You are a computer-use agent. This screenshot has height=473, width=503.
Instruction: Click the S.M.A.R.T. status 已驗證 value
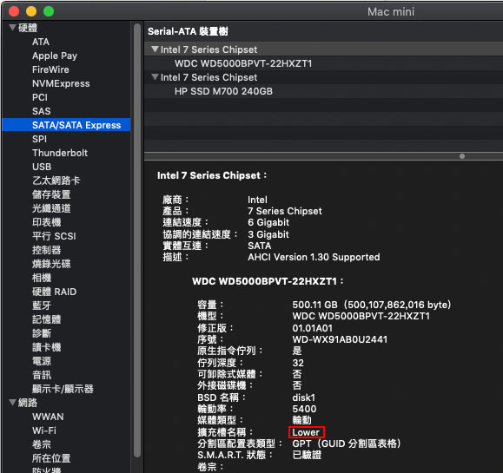click(x=307, y=455)
